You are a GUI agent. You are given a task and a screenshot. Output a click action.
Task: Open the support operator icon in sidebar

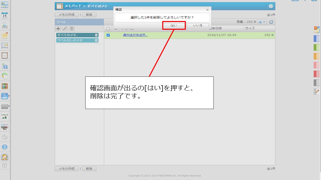click(x=5, y=157)
